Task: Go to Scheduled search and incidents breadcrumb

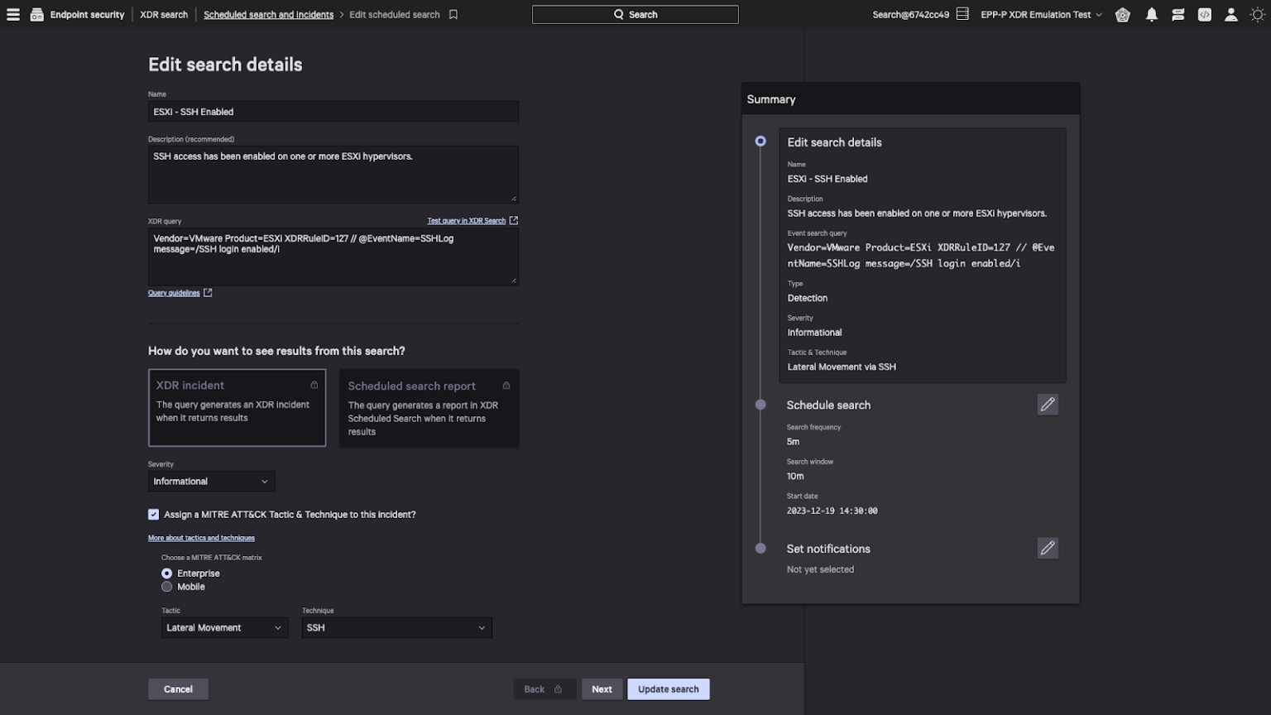Action: (x=268, y=14)
